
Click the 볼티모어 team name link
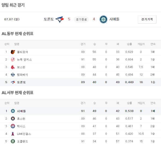(23, 52)
